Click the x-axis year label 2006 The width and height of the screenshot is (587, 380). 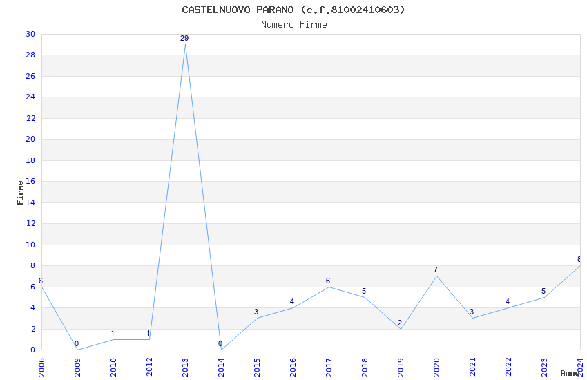coord(41,368)
